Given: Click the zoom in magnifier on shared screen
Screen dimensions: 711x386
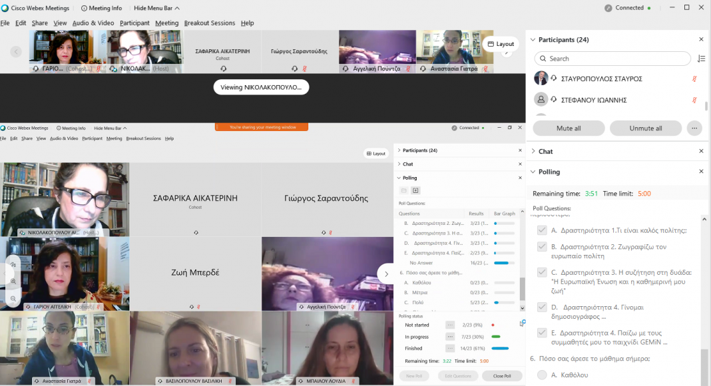Looking at the screenshot, I should coord(13,282).
